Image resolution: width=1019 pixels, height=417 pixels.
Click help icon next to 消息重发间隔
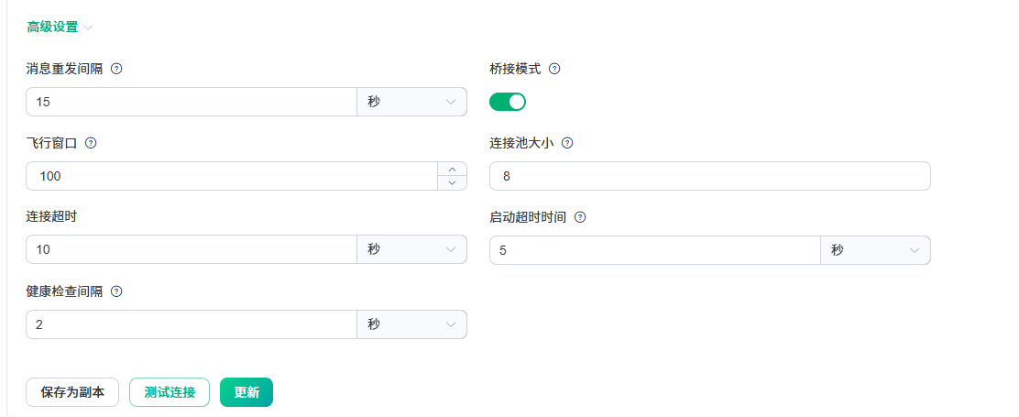pos(116,69)
